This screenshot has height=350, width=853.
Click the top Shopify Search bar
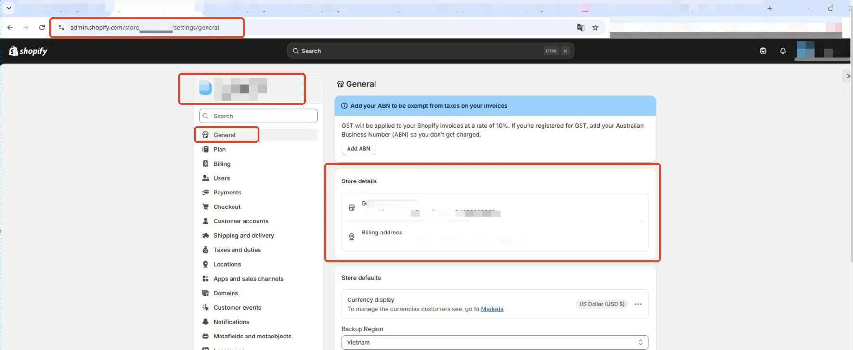coord(430,51)
